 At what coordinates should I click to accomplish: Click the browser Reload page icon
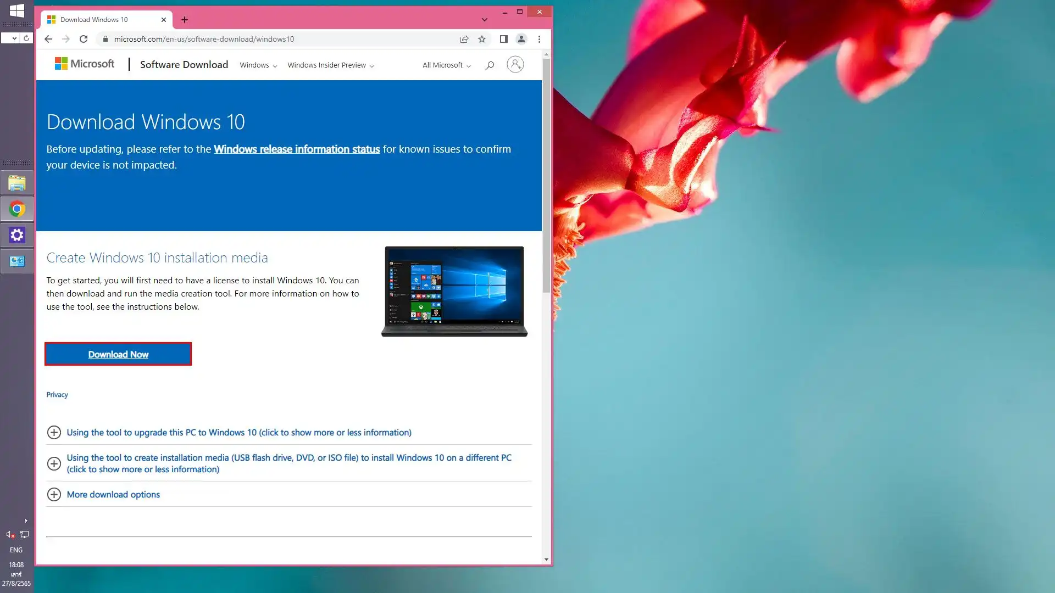(84, 39)
